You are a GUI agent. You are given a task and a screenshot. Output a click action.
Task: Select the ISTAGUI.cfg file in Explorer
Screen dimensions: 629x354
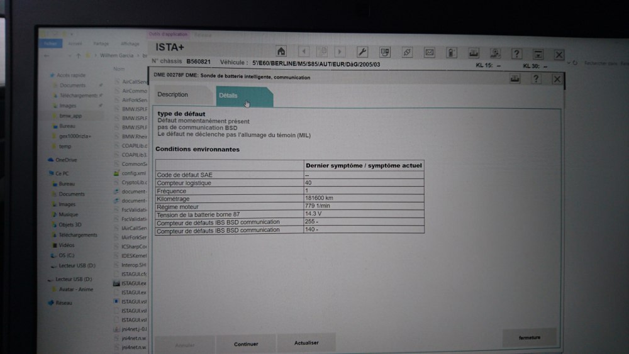coord(134,274)
